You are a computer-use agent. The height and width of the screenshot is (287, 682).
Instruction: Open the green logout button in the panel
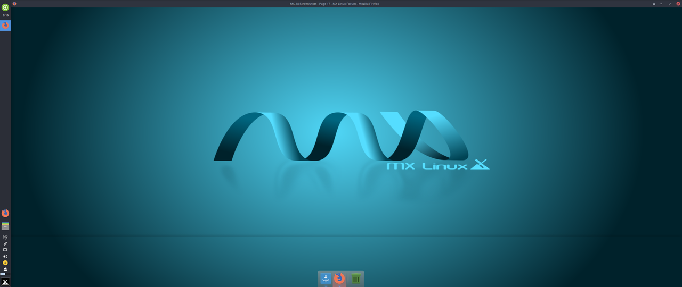[5, 7]
